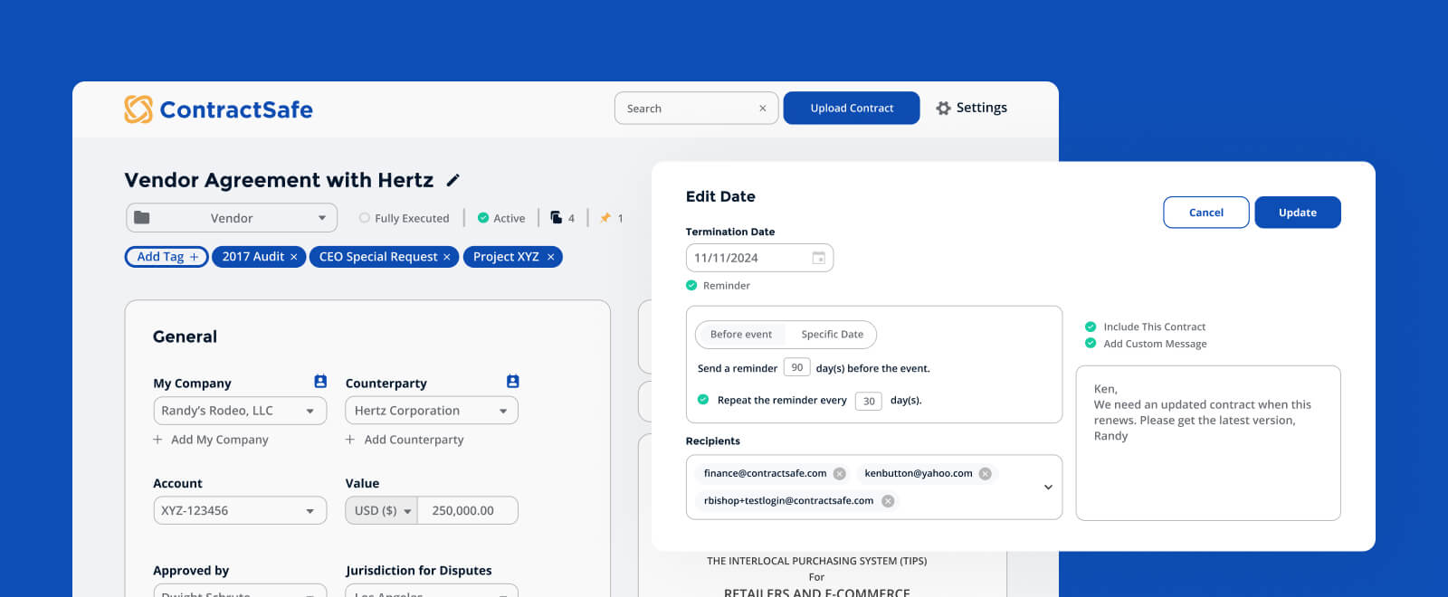1448x597 pixels.
Task: Open the documents count icon showing 4
Action: point(557,218)
